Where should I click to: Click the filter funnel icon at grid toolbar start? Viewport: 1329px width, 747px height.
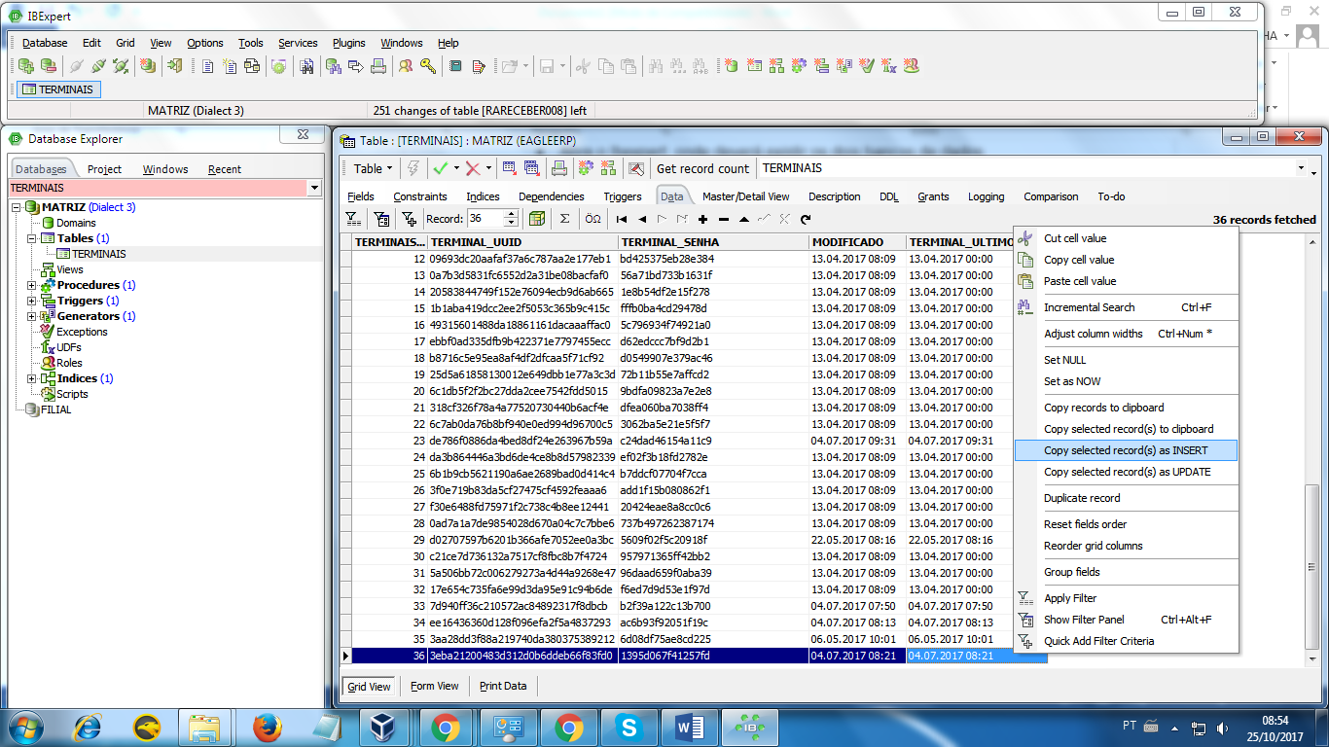(x=353, y=219)
